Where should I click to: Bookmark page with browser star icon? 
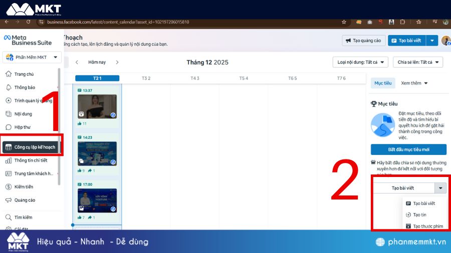344,22
